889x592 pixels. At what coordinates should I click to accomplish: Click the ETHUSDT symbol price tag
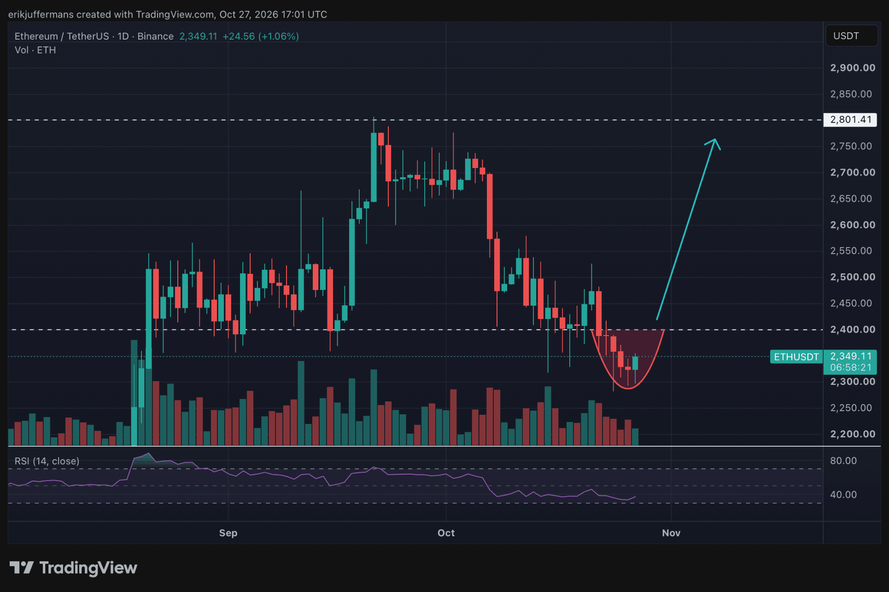point(796,357)
